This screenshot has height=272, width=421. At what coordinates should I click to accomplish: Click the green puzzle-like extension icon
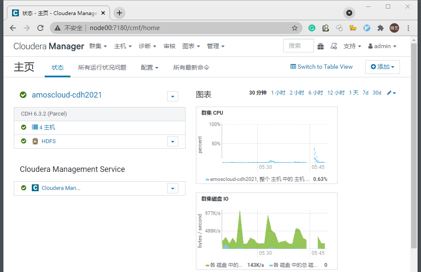(326, 28)
